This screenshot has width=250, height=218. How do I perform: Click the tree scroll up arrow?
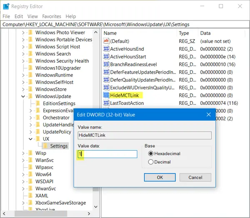[96, 32]
